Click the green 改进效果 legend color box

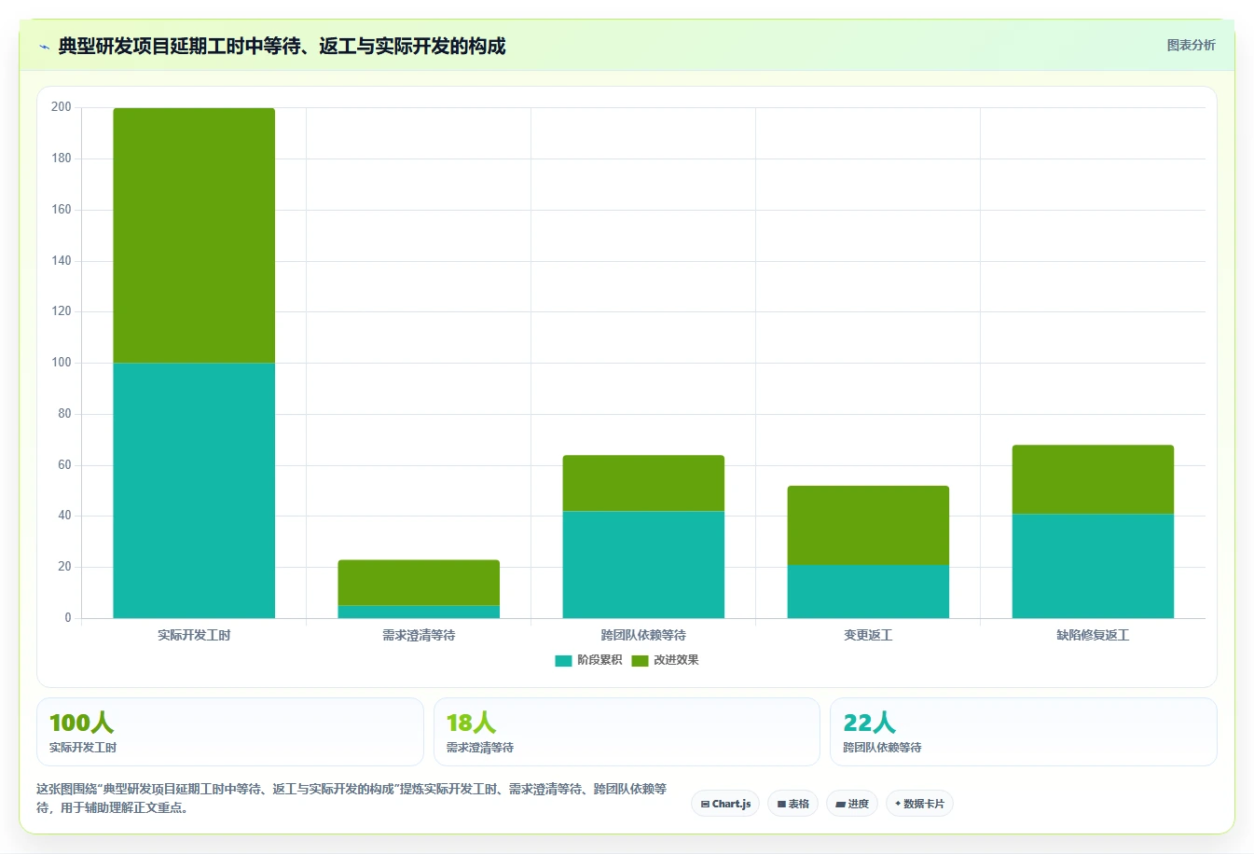coord(640,661)
